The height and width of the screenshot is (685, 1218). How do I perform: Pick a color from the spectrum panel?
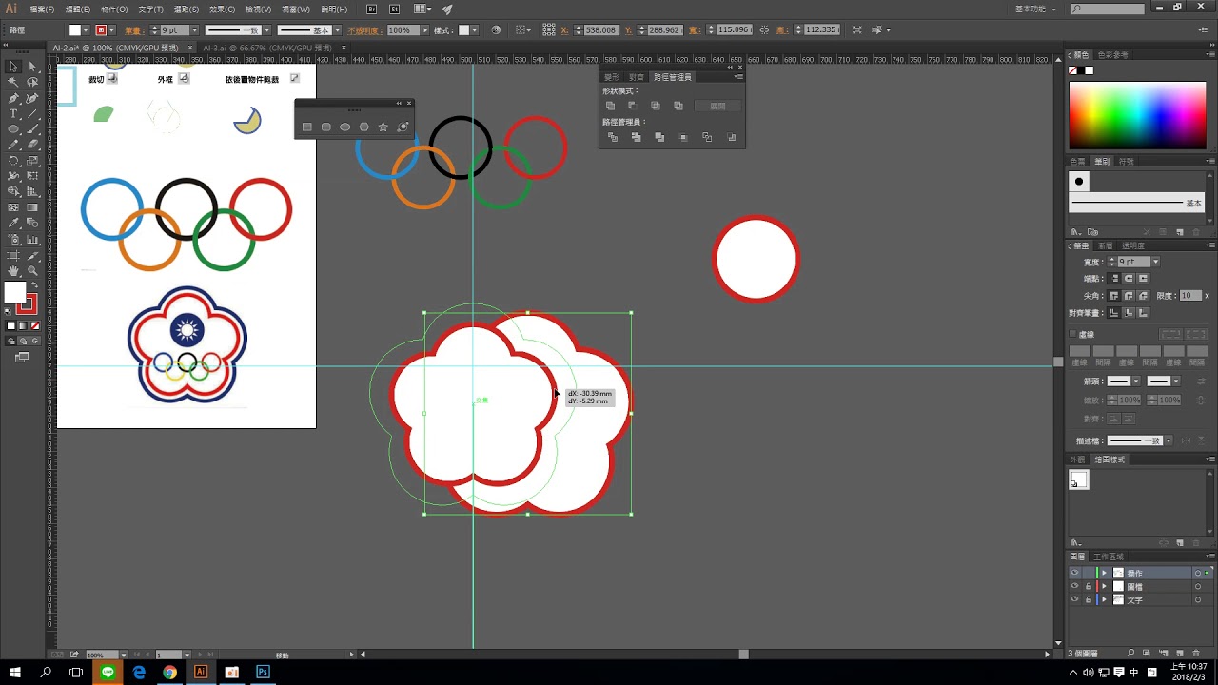pos(1137,115)
